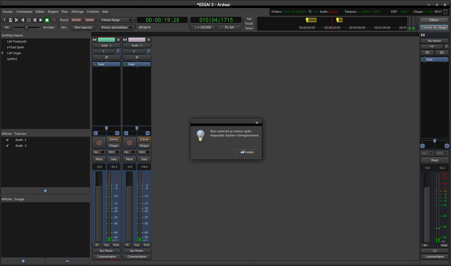
Task: Arm Audio 1 track record button
Action: click(99, 143)
